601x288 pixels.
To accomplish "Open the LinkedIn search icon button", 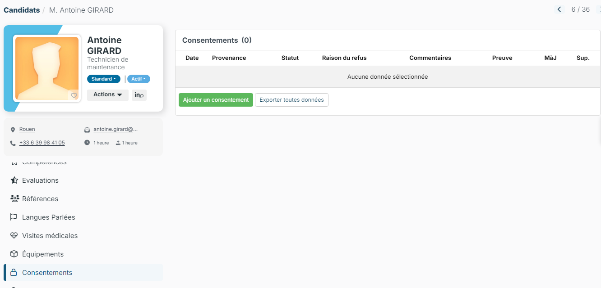I will pyautogui.click(x=139, y=95).
